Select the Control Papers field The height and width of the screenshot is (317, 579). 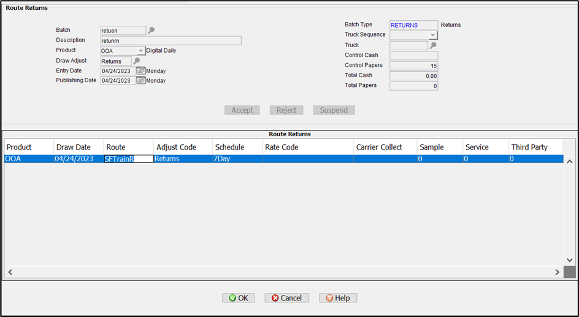(x=413, y=66)
